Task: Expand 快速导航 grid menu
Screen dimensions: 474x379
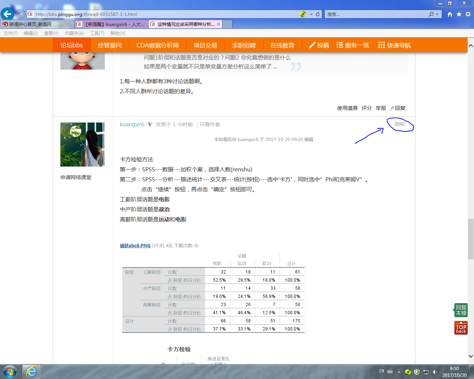Action: click(x=394, y=45)
